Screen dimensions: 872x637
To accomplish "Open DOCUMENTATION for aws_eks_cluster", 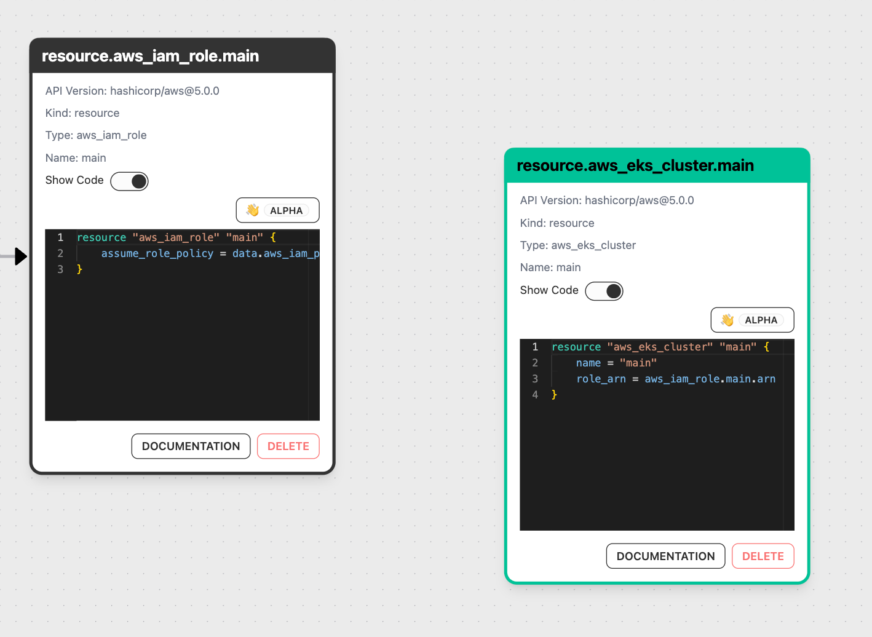I will (665, 556).
